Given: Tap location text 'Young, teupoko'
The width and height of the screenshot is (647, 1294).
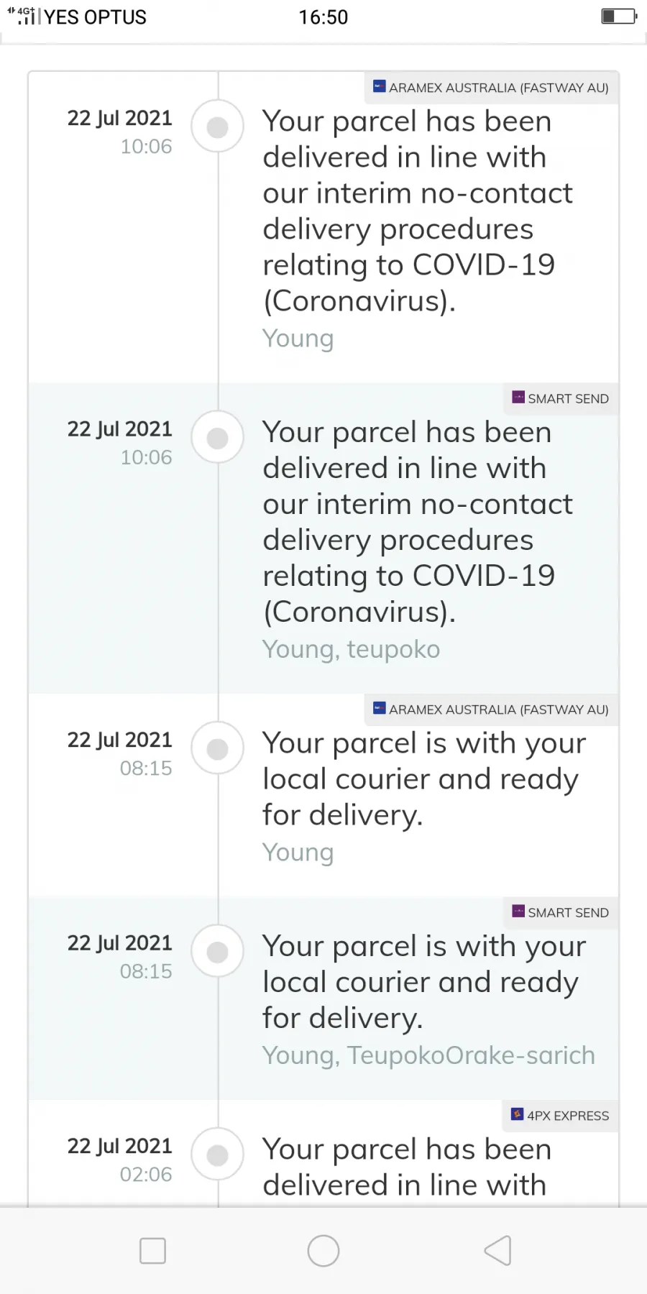Looking at the screenshot, I should (351, 649).
